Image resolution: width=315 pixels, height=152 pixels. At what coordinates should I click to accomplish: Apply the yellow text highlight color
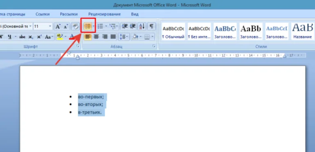coord(59,37)
